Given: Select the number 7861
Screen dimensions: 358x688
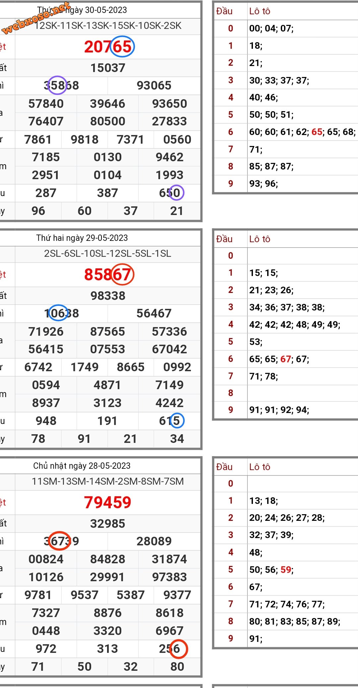Looking at the screenshot, I should (x=38, y=140).
